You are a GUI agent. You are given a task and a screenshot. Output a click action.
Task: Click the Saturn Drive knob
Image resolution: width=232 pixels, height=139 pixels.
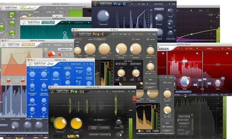(184, 82)
